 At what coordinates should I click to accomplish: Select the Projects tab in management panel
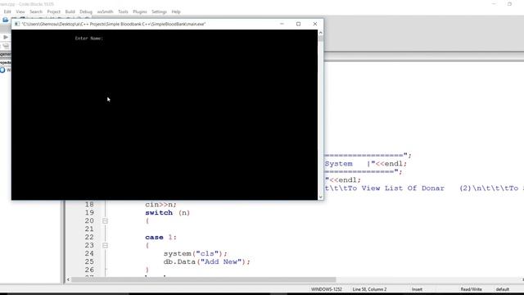point(5,62)
